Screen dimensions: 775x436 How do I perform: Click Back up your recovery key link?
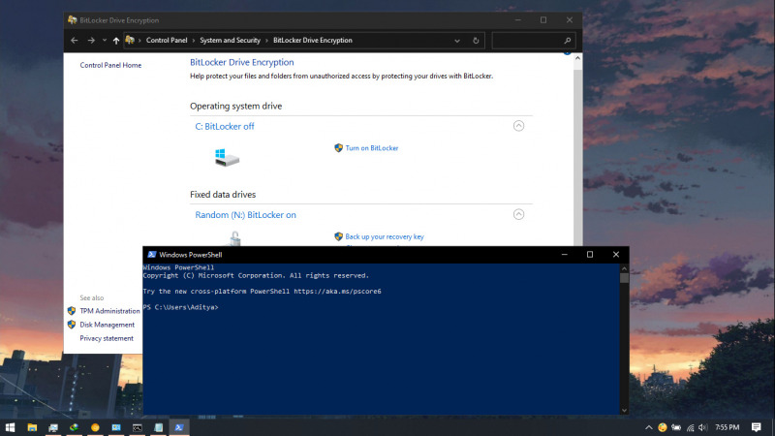coord(385,236)
